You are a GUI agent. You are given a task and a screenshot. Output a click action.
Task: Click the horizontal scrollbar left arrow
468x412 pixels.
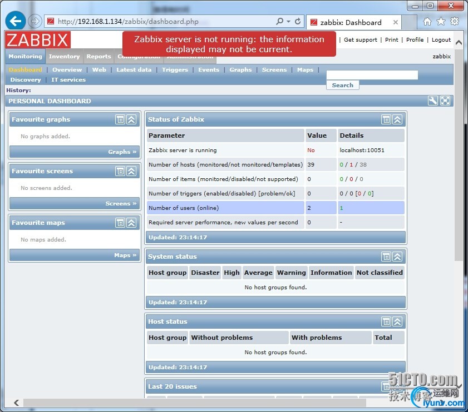(x=16, y=403)
